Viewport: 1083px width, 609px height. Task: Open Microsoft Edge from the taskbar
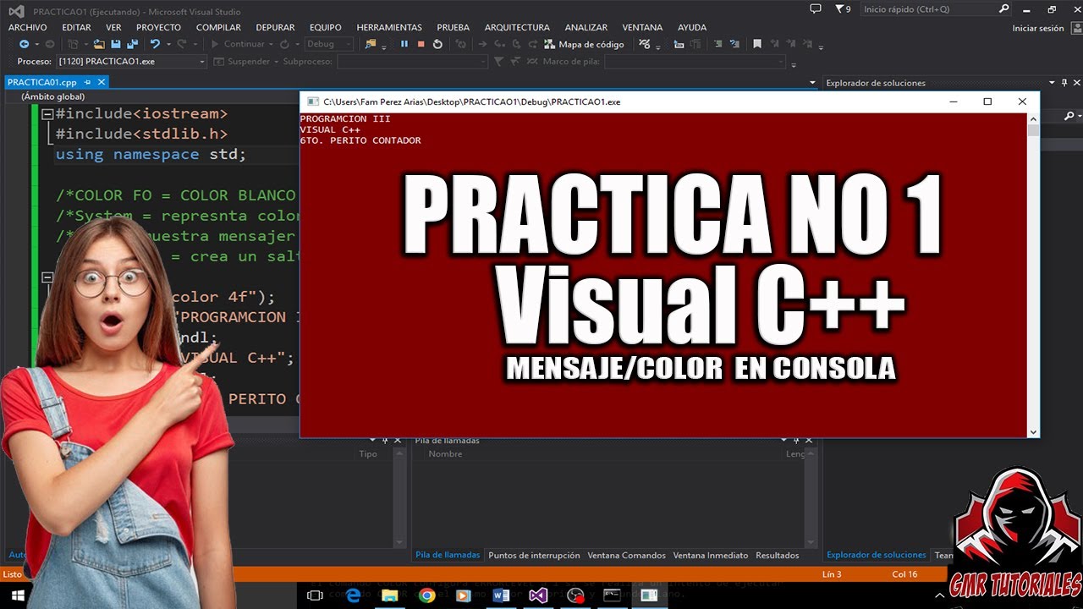click(354, 595)
